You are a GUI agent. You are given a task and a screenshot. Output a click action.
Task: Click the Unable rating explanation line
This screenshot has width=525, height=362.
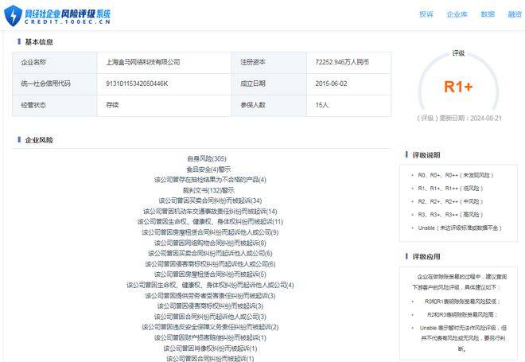click(x=460, y=228)
